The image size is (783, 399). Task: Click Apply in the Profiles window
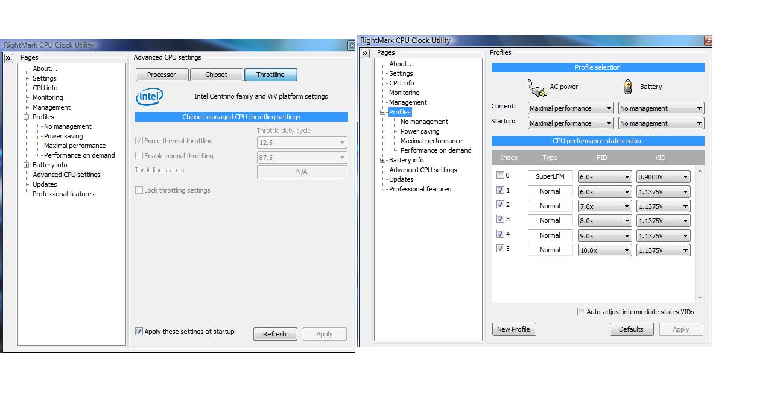(x=681, y=329)
